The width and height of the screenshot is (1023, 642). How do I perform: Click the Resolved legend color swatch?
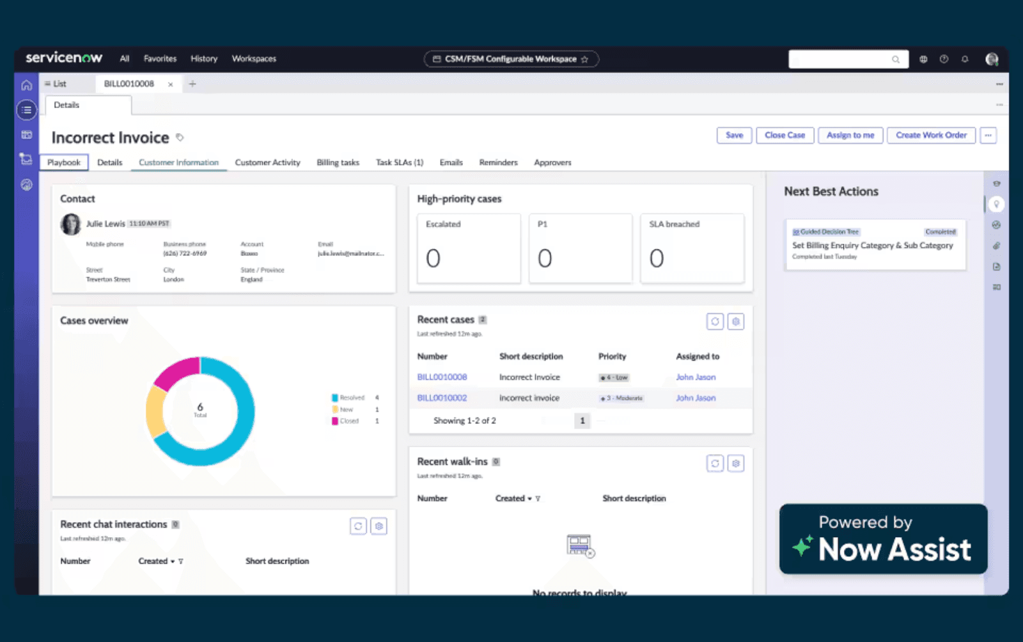(334, 398)
